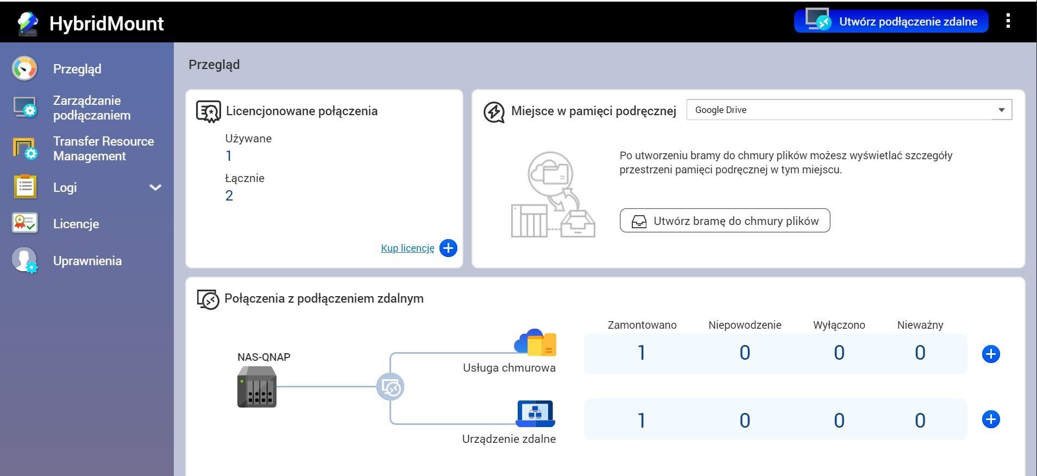The width and height of the screenshot is (1037, 476).
Task: Click the NAS-QNAP device icon
Action: point(257,387)
